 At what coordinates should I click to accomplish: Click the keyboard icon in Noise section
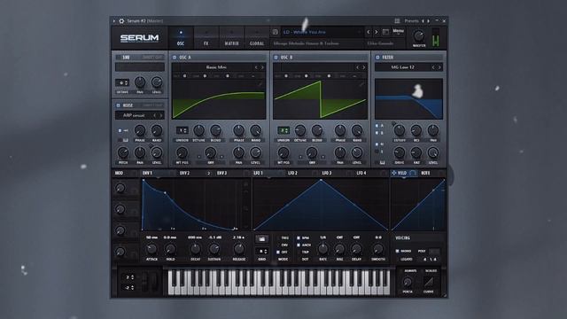126,140
